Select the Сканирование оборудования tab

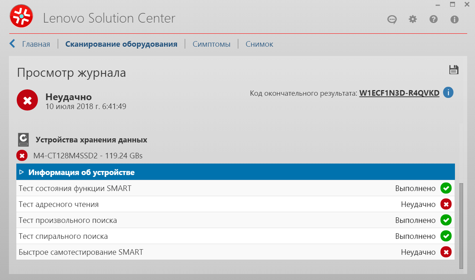[121, 44]
